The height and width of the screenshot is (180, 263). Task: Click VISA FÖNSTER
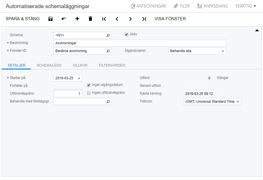point(170,19)
